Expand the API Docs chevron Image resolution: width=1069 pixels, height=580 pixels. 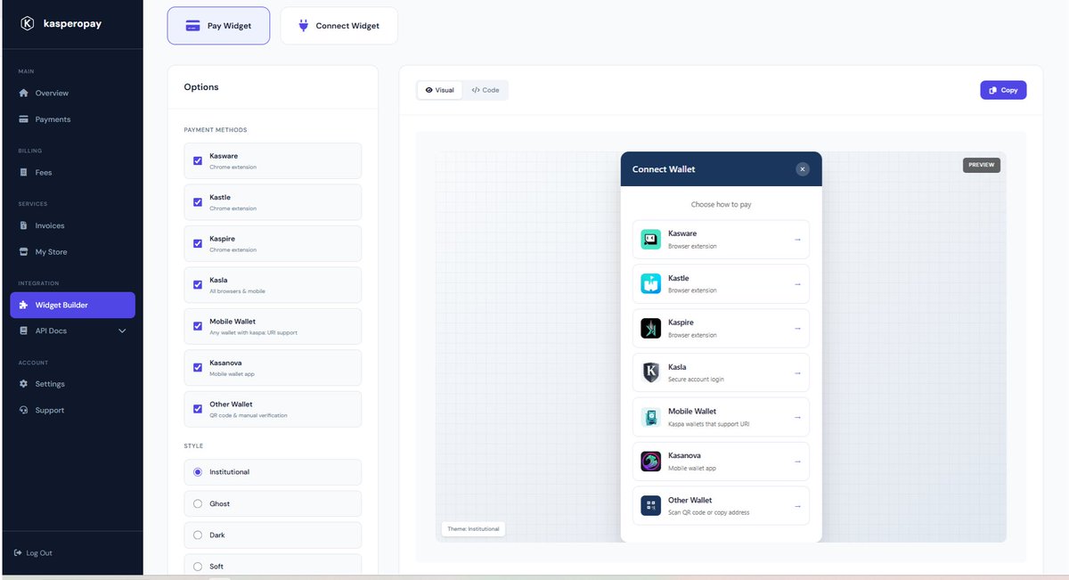click(122, 331)
